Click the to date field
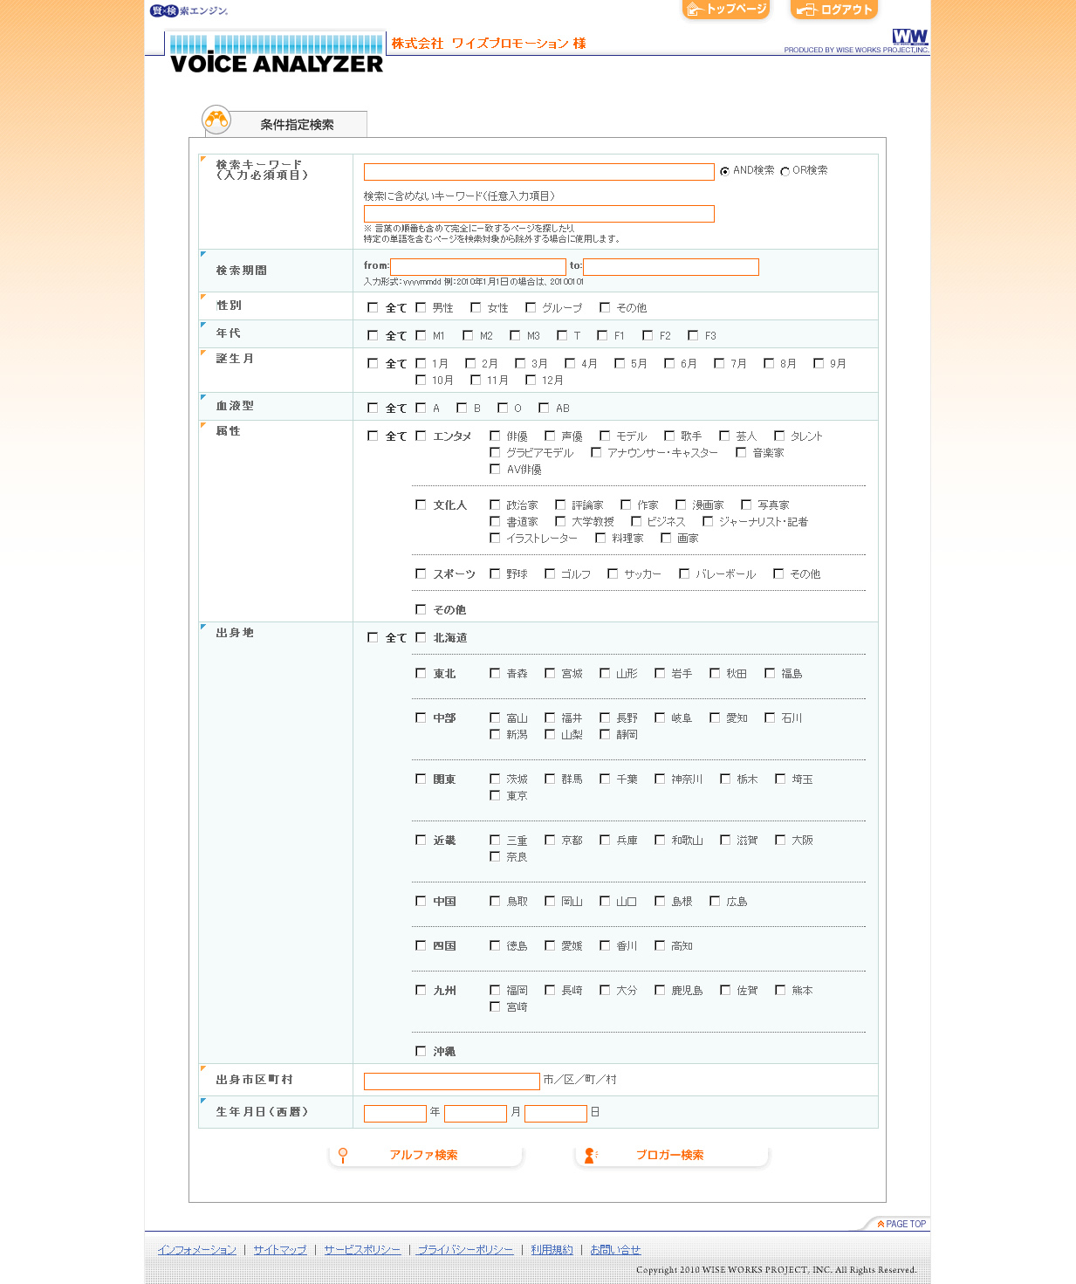 click(x=671, y=267)
